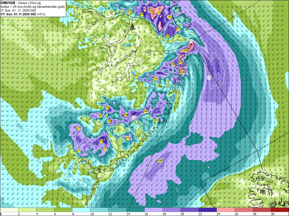Click the 22–24 m/s dark indigo legend swatch
Image resolution: width=289 pixels, height=216 pixels.
(208, 210)
